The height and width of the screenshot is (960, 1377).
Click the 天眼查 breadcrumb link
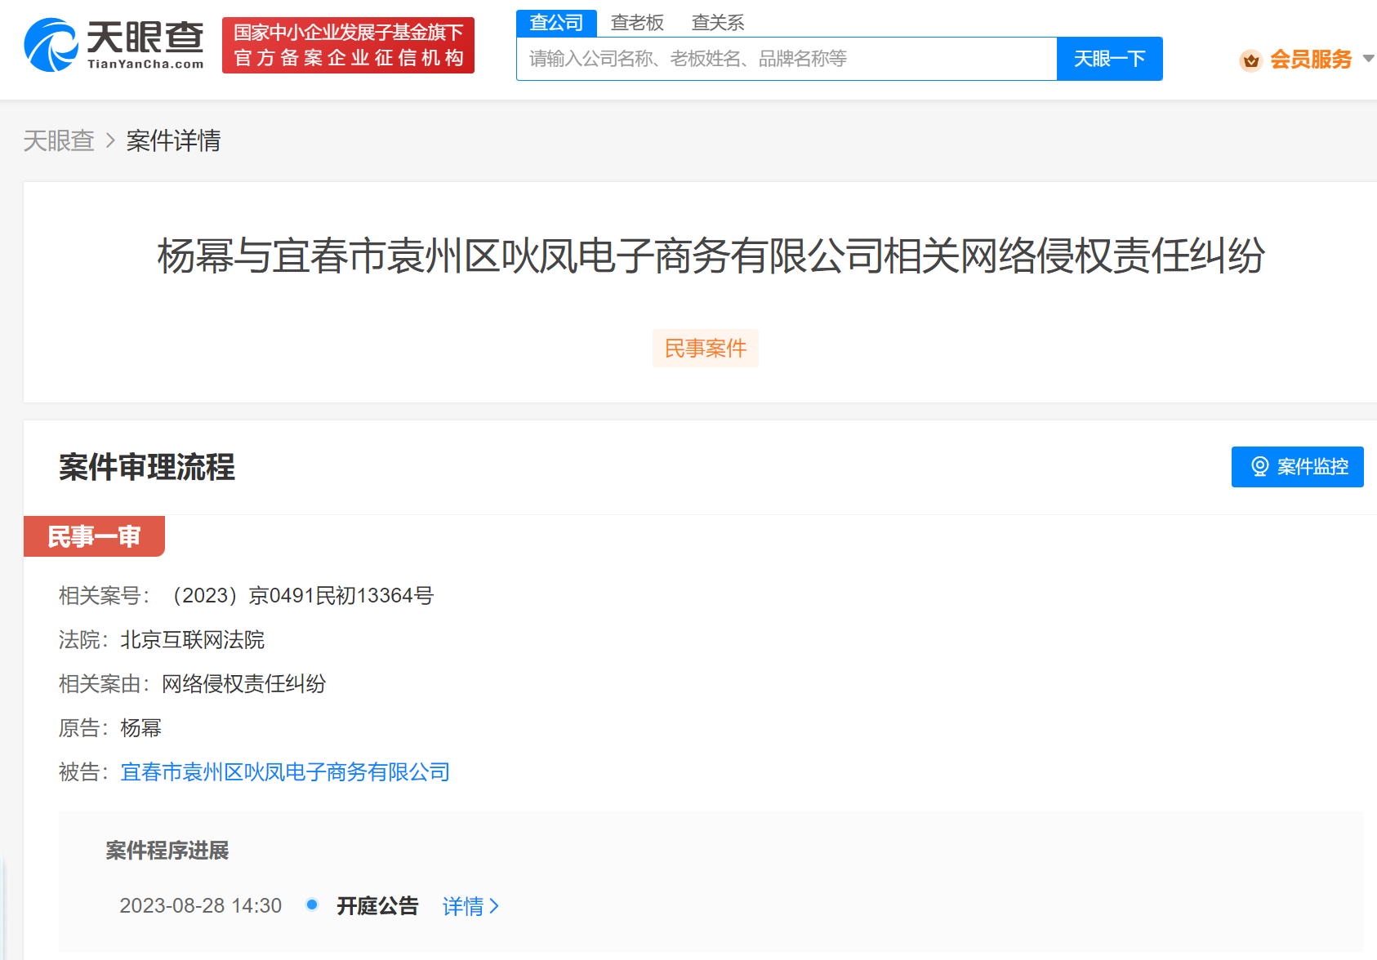tap(59, 140)
